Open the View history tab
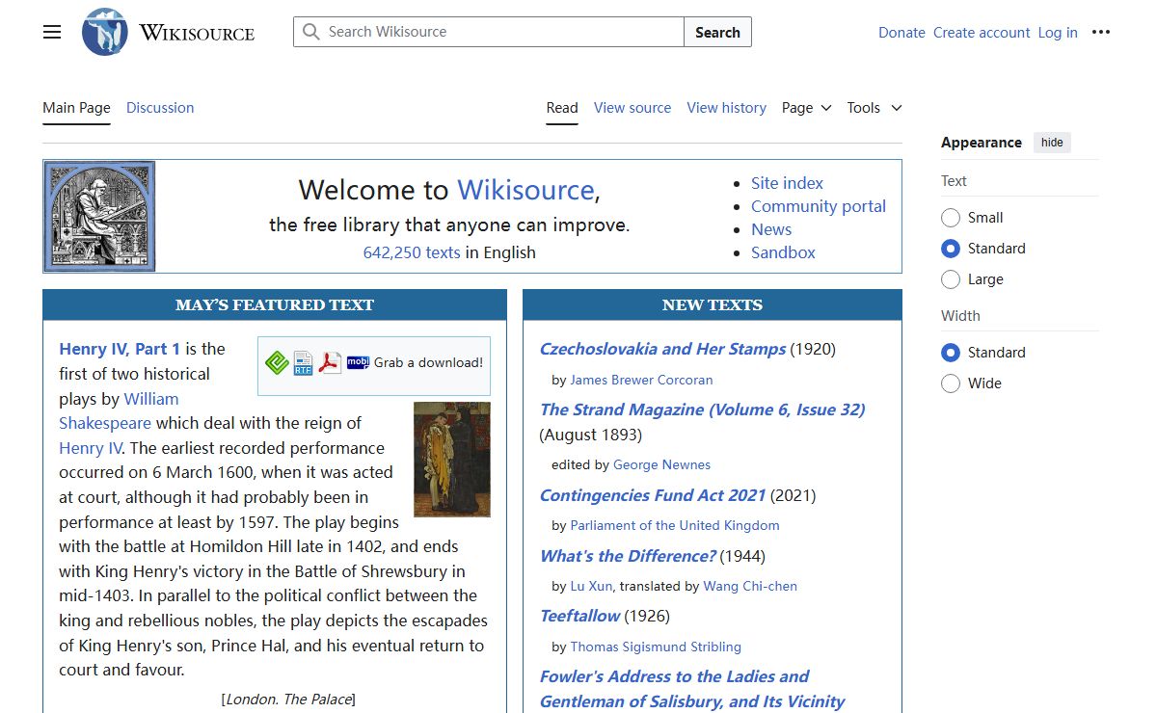 [x=727, y=108]
